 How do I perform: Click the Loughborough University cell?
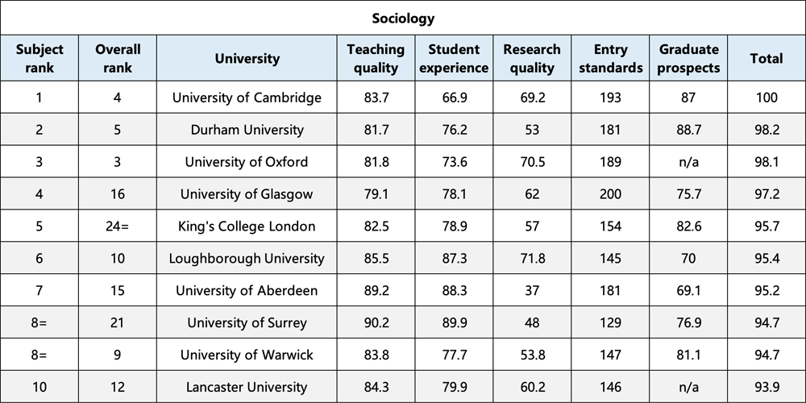point(247,258)
